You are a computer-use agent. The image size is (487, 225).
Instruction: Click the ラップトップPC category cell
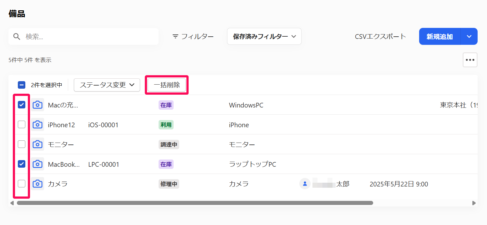click(x=253, y=164)
